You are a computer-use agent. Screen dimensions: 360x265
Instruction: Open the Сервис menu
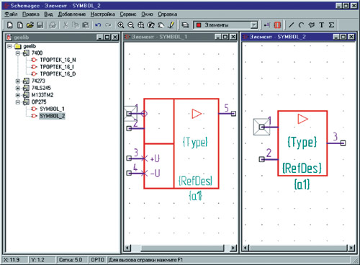(x=128, y=14)
